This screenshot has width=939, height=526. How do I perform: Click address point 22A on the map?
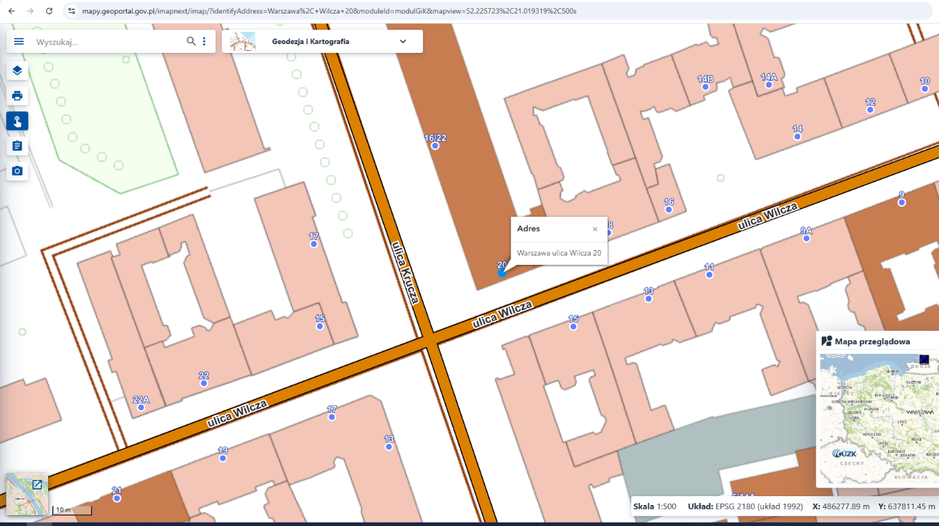141,407
